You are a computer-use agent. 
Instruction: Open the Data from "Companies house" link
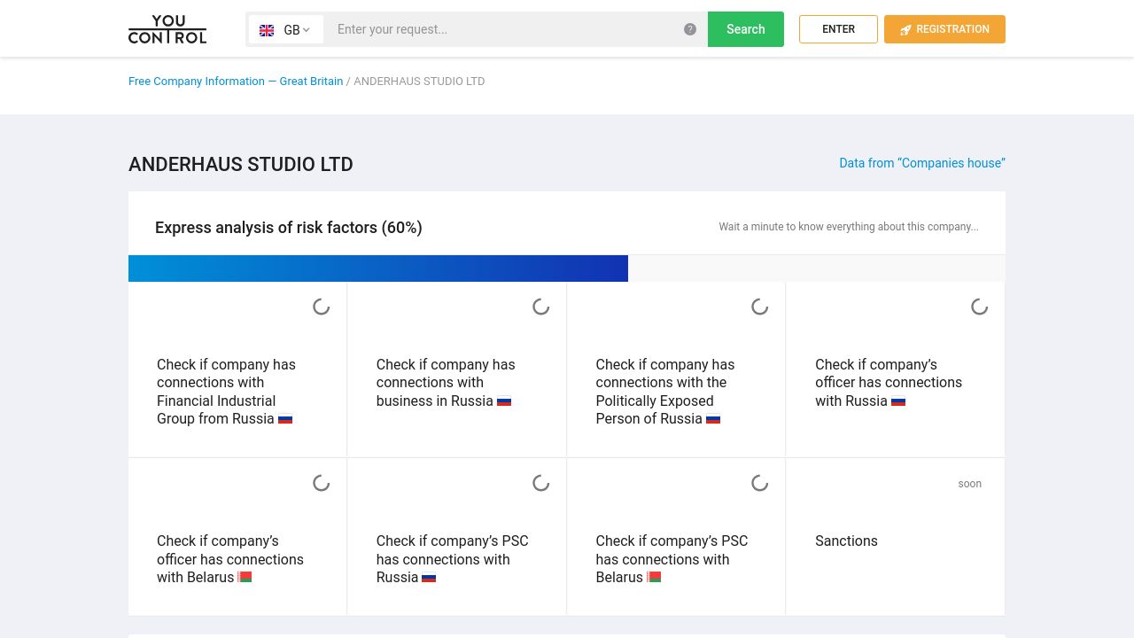[922, 163]
